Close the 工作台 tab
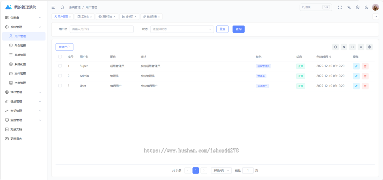Viewport: 383px width, 180px height. [x=91, y=17]
